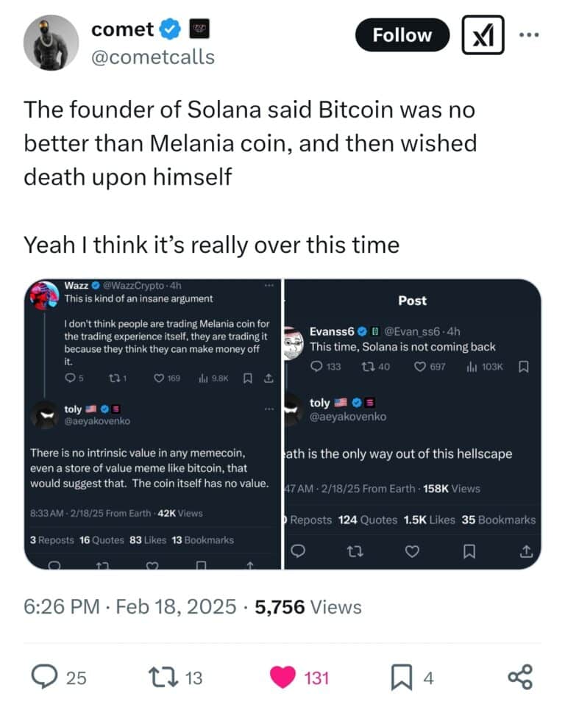
Task: Share the post using the share icon
Action: tap(520, 678)
